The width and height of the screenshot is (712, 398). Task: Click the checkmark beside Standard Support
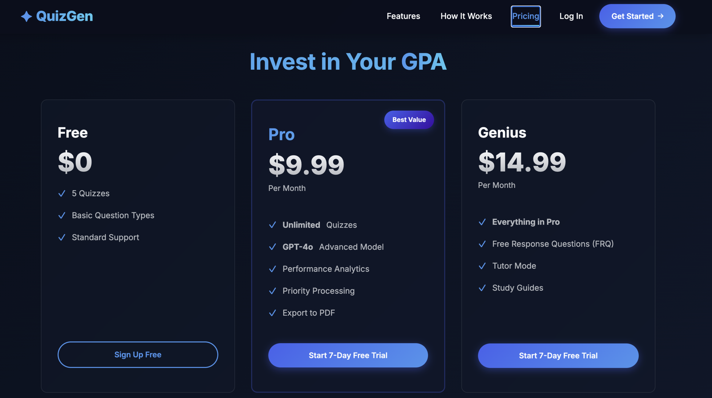[62, 237]
